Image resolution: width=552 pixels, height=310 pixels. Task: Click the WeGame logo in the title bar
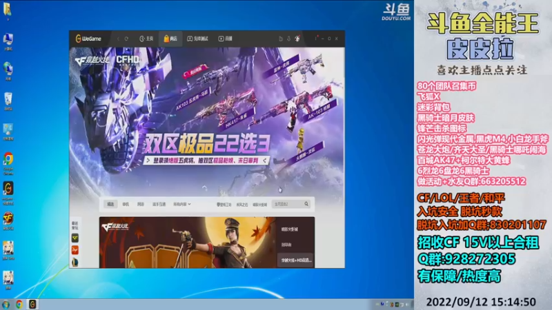[88, 39]
